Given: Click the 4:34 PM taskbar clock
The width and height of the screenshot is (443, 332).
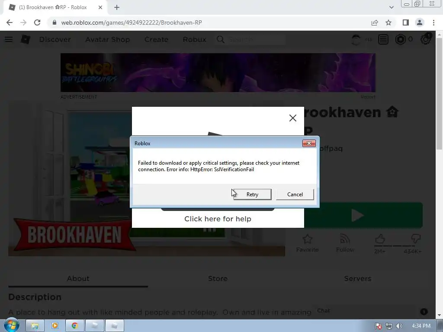Looking at the screenshot, I should 421,326.
